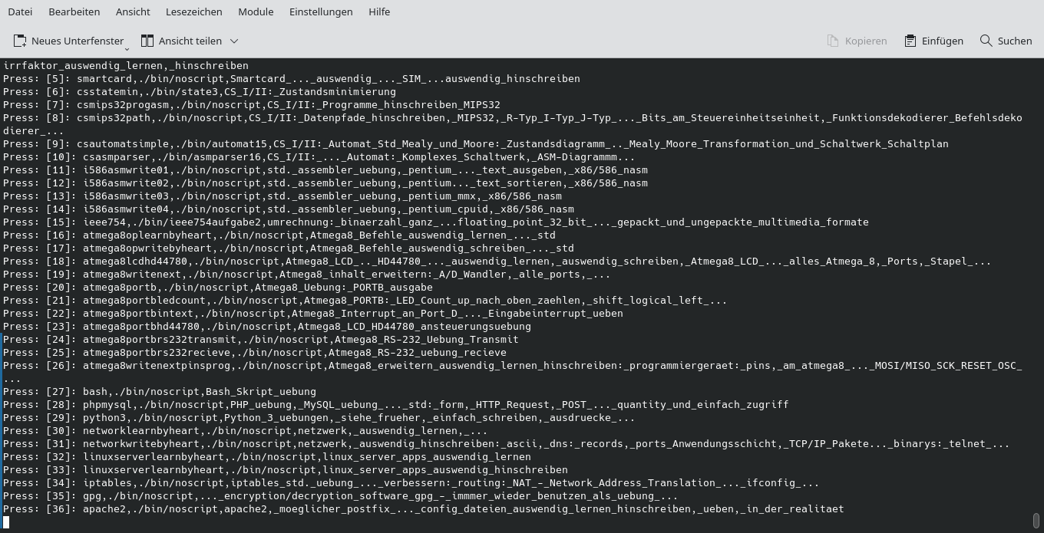This screenshot has width=1044, height=533.
Task: Paste clipboard using the Einfügen clipboard icon
Action: coord(909,41)
